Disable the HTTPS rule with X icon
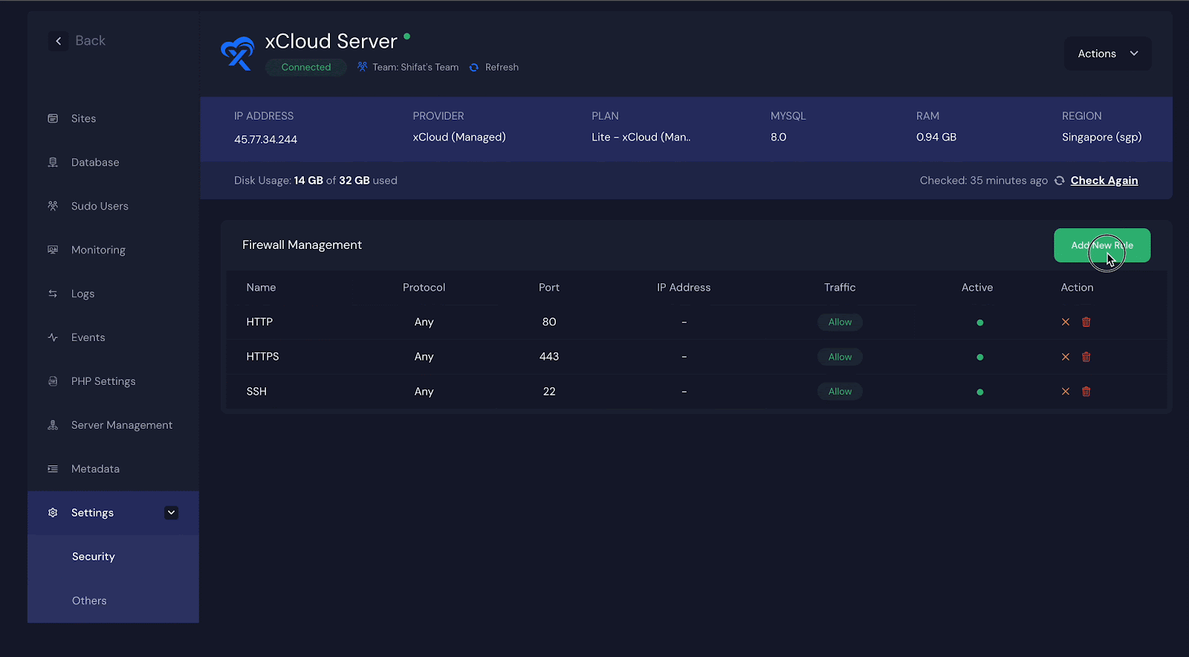This screenshot has width=1189, height=657. 1066,357
